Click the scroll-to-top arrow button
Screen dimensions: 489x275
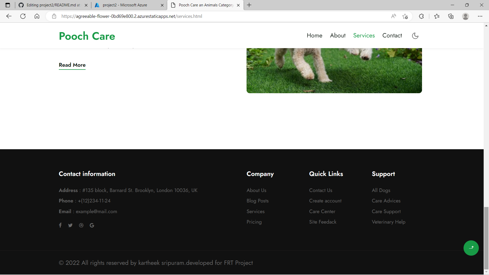point(471,248)
